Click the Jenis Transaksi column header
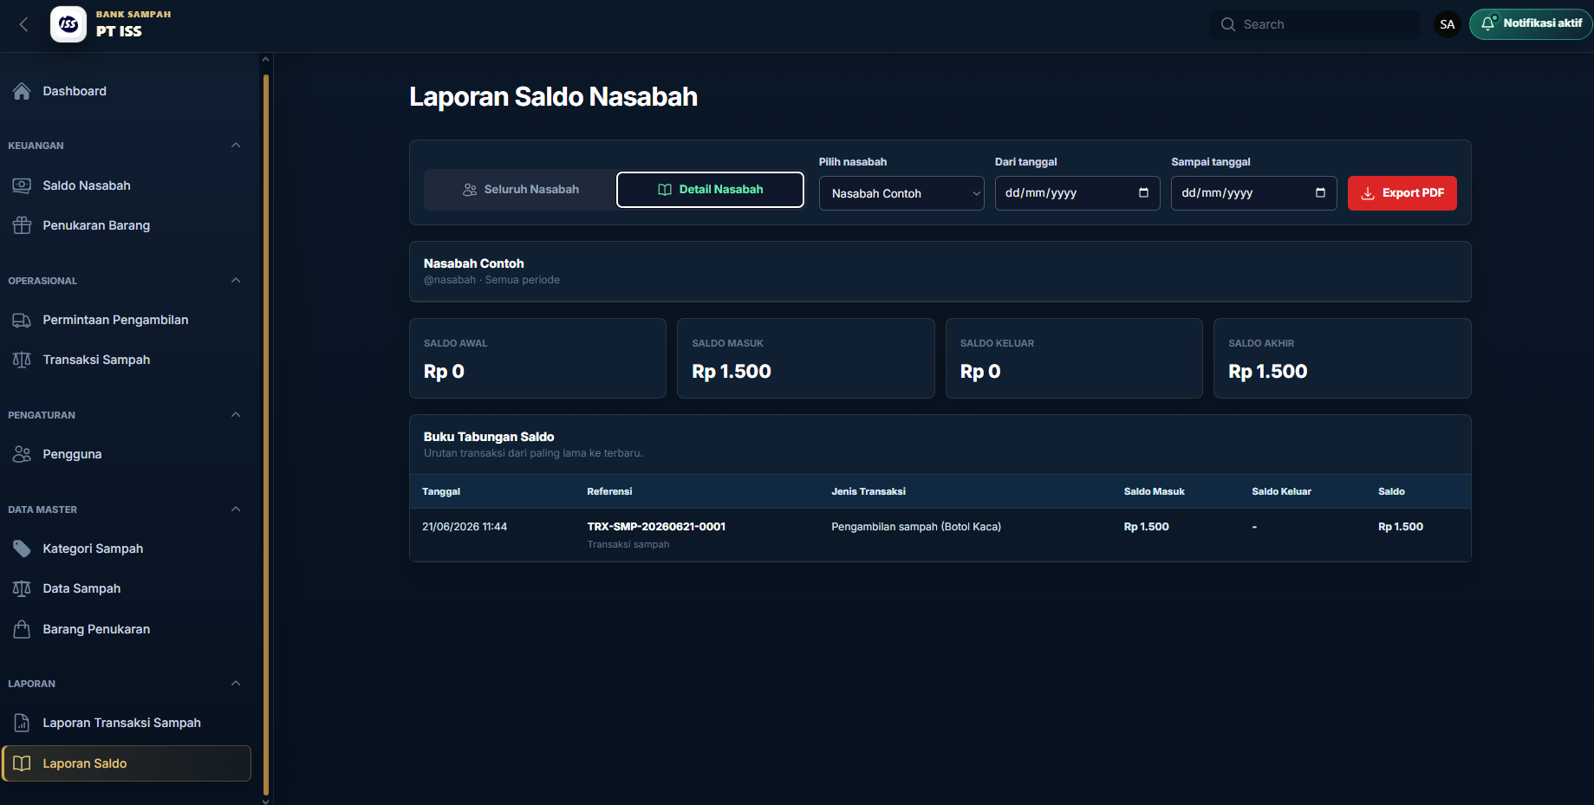 tap(869, 491)
